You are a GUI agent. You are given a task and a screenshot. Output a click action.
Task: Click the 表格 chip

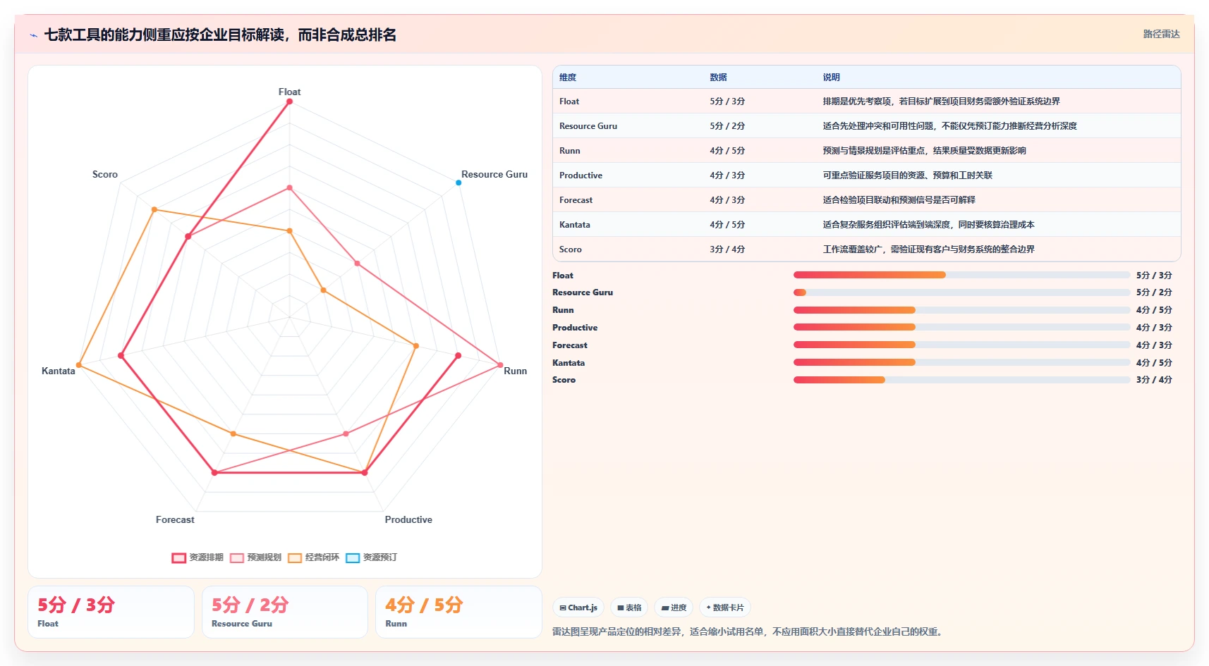pyautogui.click(x=629, y=608)
